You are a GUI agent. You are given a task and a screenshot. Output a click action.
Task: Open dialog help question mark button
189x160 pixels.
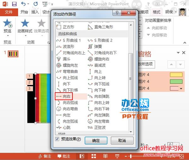click(x=117, y=13)
